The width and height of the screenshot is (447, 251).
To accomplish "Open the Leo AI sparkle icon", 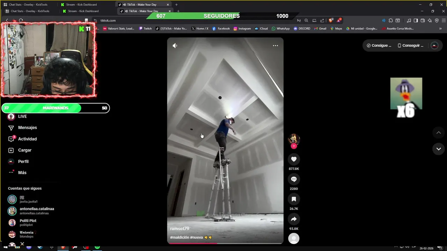I will pos(430,21).
